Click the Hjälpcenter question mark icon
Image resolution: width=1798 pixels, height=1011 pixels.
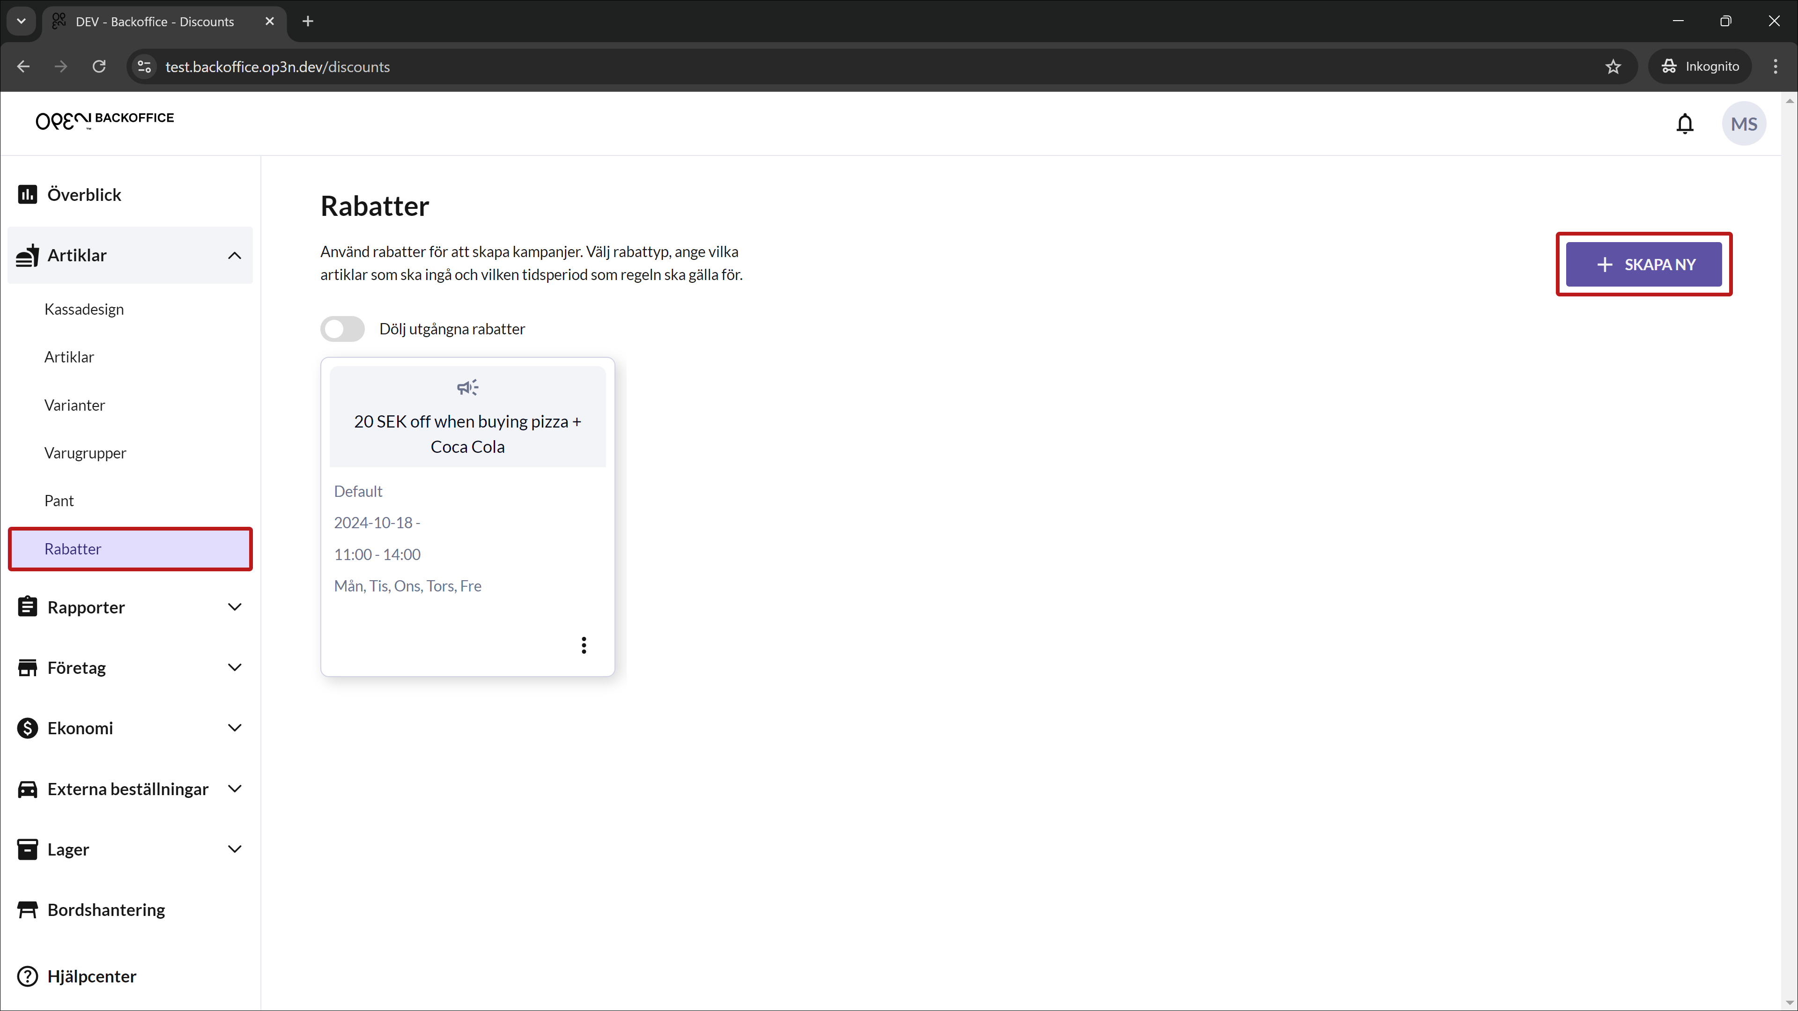click(x=27, y=976)
